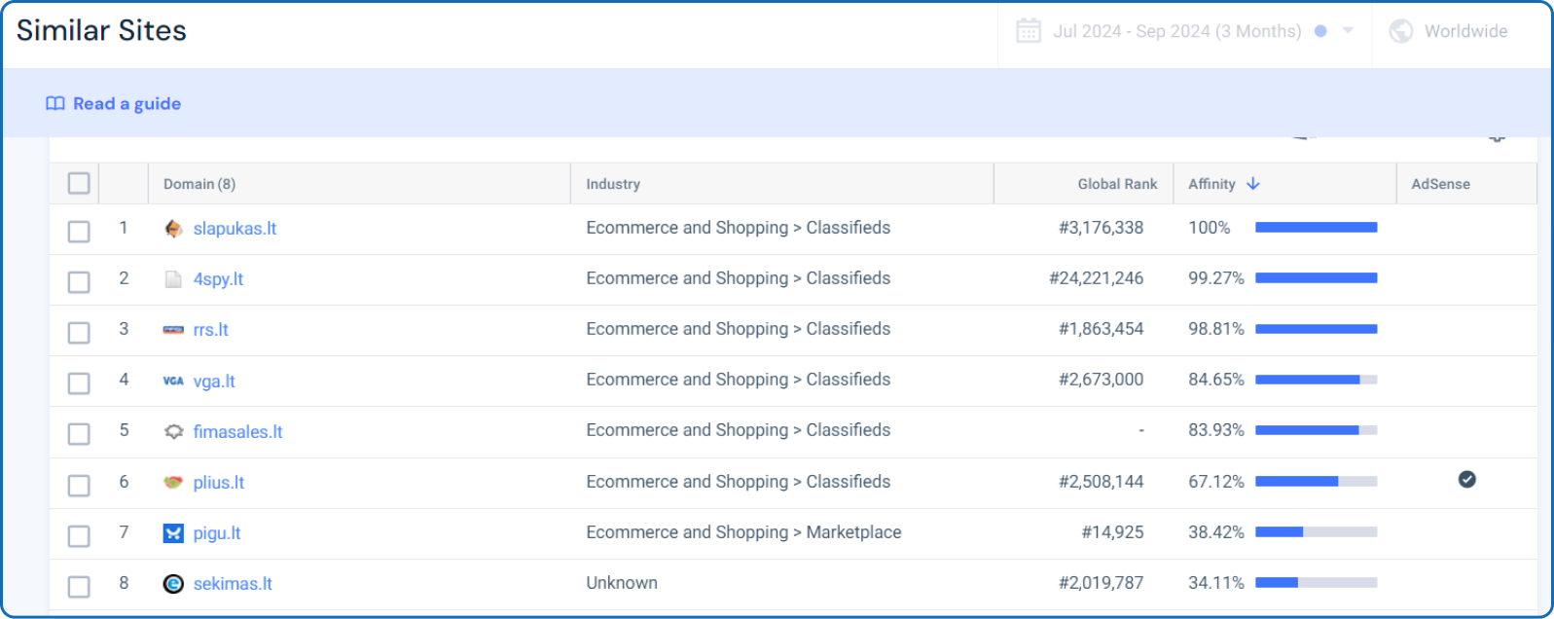The width and height of the screenshot is (1554, 619).
Task: Sort by Domain (8) column header
Action: pyautogui.click(x=199, y=184)
